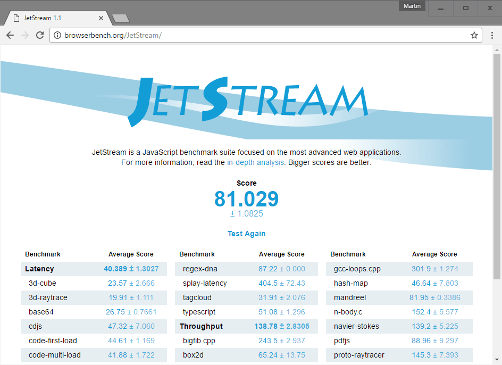Click the code-first-load benchmark name

pos(53,341)
